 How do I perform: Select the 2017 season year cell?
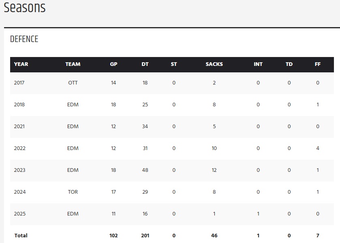pyautogui.click(x=19, y=83)
